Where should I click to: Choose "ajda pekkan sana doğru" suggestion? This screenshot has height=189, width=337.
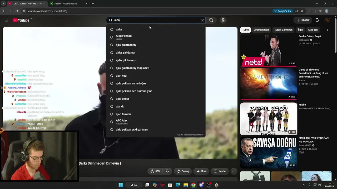click(156, 83)
